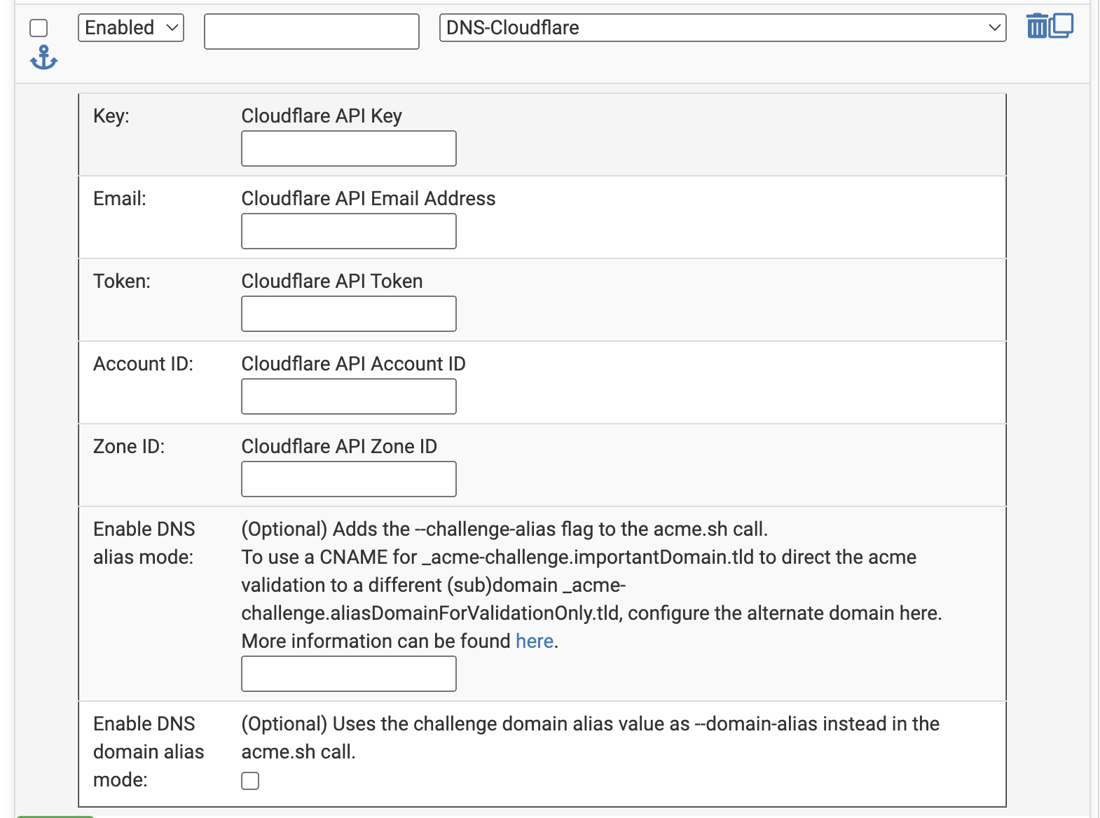The image size is (1100, 818).
Task: Click the 'Key:' row label
Action: (x=111, y=116)
